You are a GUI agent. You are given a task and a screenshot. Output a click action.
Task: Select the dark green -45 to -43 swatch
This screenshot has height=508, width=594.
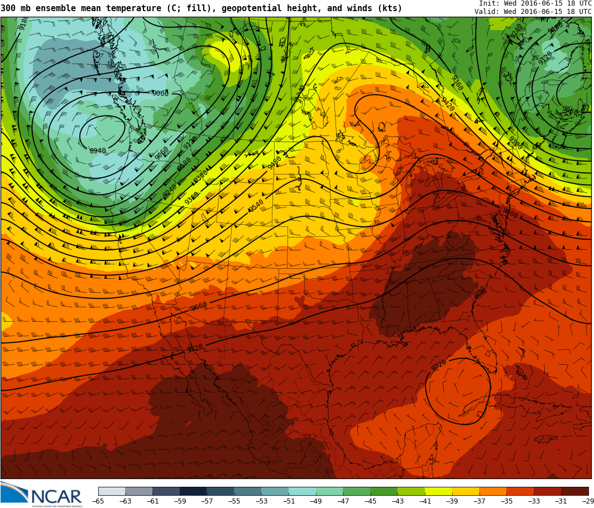point(384,491)
